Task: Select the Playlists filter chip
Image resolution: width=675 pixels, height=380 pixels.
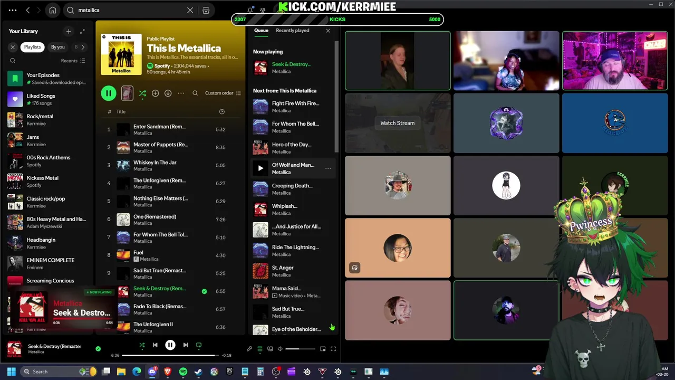Action: pyautogui.click(x=32, y=47)
